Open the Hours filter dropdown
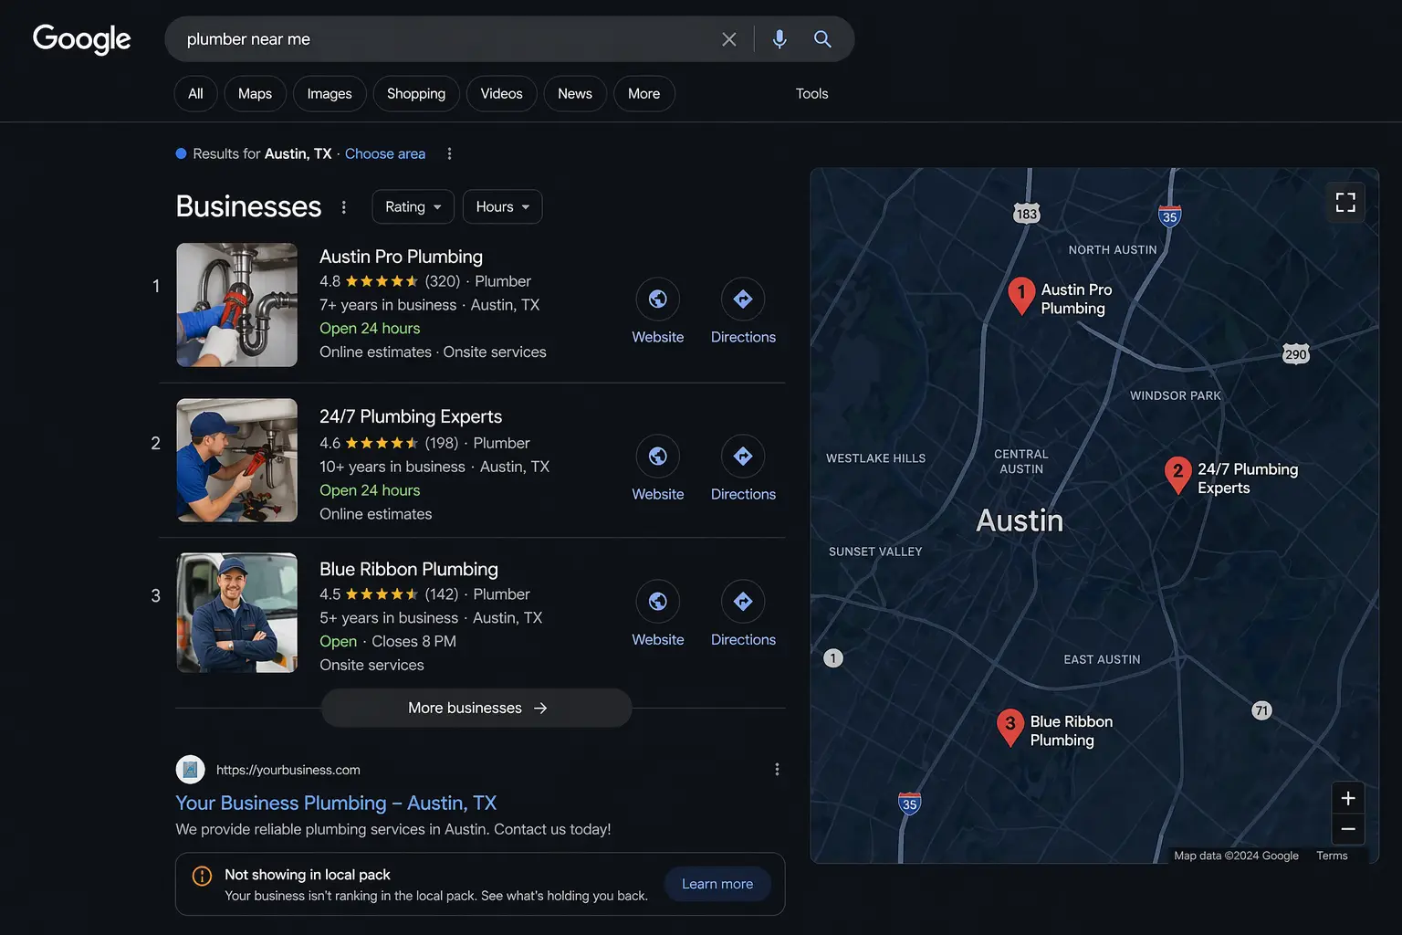Viewport: 1402px width, 935px height. point(502,207)
